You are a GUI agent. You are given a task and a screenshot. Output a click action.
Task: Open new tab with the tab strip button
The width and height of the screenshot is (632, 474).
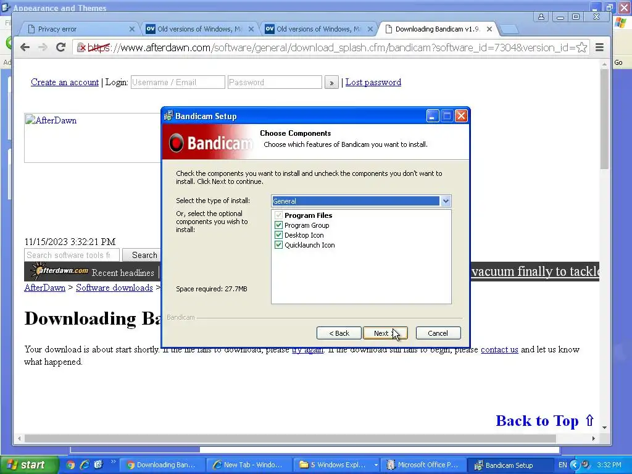tap(509, 29)
